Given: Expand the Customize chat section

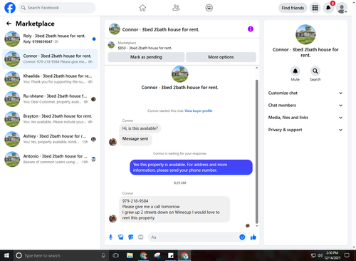Looking at the screenshot, I should 305,93.
